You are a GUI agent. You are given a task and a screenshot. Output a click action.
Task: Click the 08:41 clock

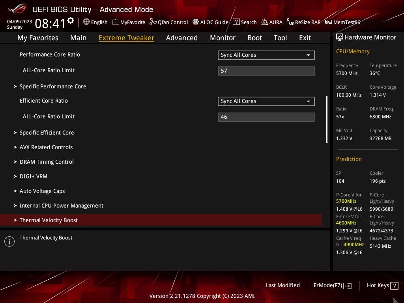pyautogui.click(x=50, y=23)
